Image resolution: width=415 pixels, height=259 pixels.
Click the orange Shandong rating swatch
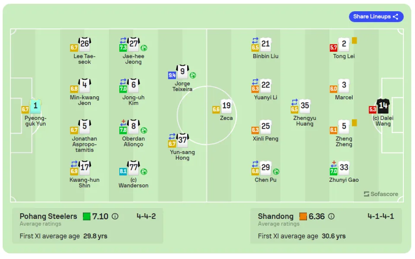pyautogui.click(x=303, y=216)
